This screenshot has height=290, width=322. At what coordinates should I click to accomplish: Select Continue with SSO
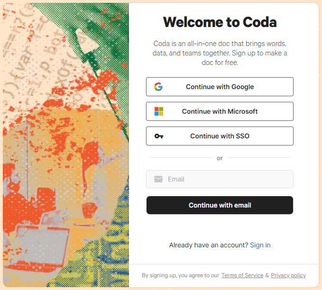point(220,136)
